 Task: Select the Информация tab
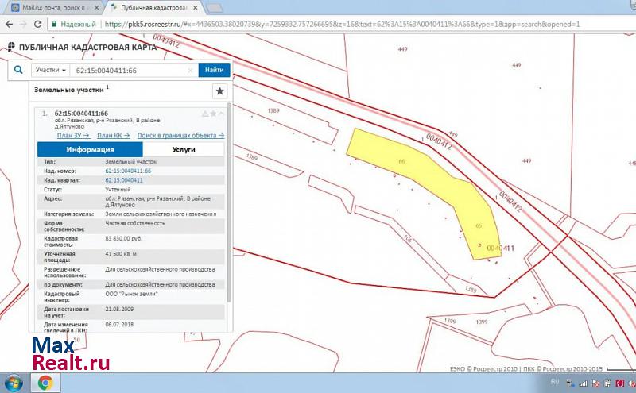90,149
